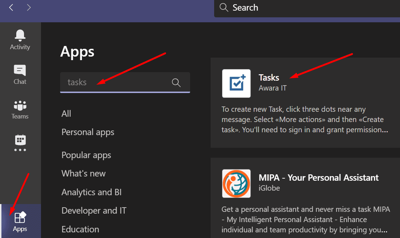Select the What's new category
The width and height of the screenshot is (400, 238).
click(83, 173)
